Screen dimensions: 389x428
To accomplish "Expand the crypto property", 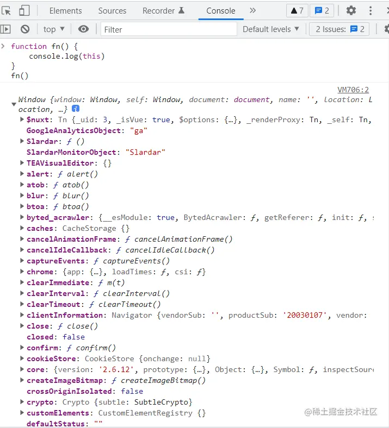I will (22, 401).
